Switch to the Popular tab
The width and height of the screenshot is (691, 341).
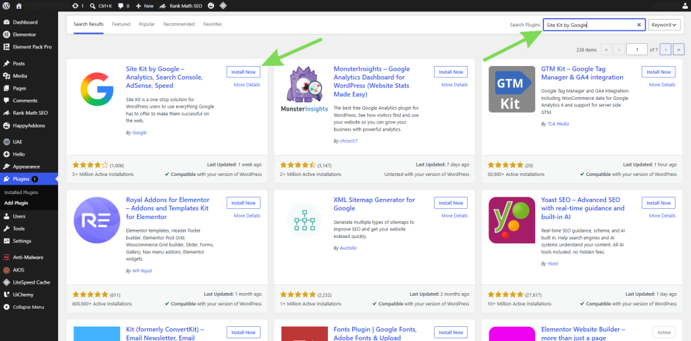(x=146, y=24)
